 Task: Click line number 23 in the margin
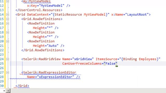pyautogui.click(x=2, y=55)
